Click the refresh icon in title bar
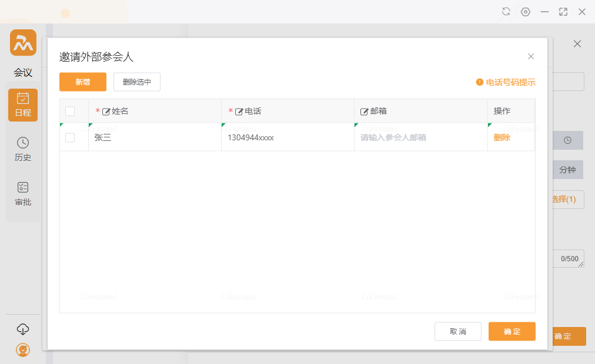The width and height of the screenshot is (595, 364). 506,12
